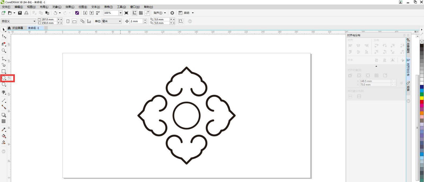Viewport: 424px width, 182px height.
Task: Click the Publish to PDF icon
Action: 98,13
